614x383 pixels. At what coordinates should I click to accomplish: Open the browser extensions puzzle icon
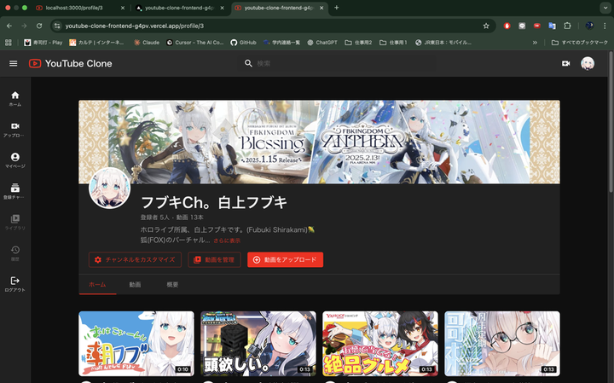567,26
